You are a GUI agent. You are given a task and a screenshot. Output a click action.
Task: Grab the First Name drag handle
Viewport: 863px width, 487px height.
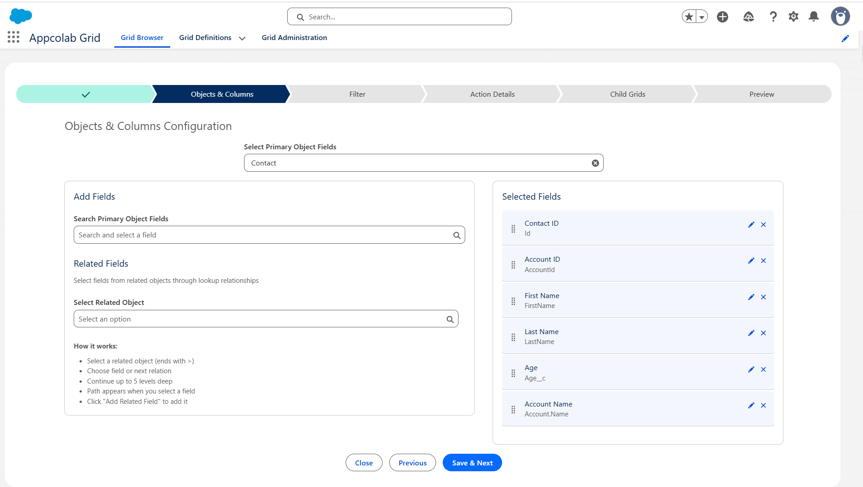(x=513, y=301)
